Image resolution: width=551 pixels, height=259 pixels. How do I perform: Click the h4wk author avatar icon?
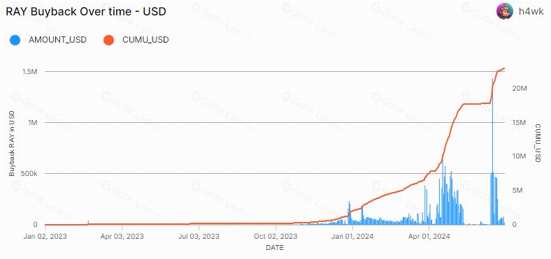click(x=505, y=12)
